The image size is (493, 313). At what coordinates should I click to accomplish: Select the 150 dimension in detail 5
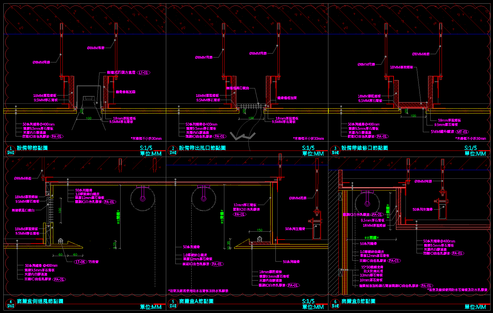(260, 230)
